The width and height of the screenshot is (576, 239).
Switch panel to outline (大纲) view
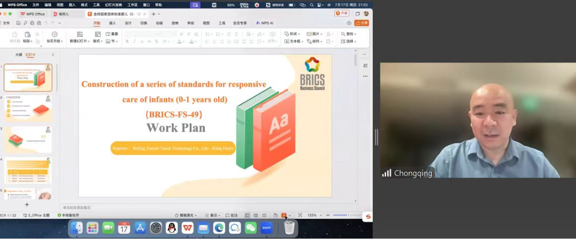tap(19, 54)
